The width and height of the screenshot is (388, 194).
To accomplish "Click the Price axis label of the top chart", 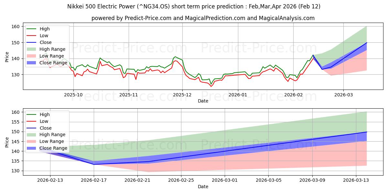I will coord(7,57).
